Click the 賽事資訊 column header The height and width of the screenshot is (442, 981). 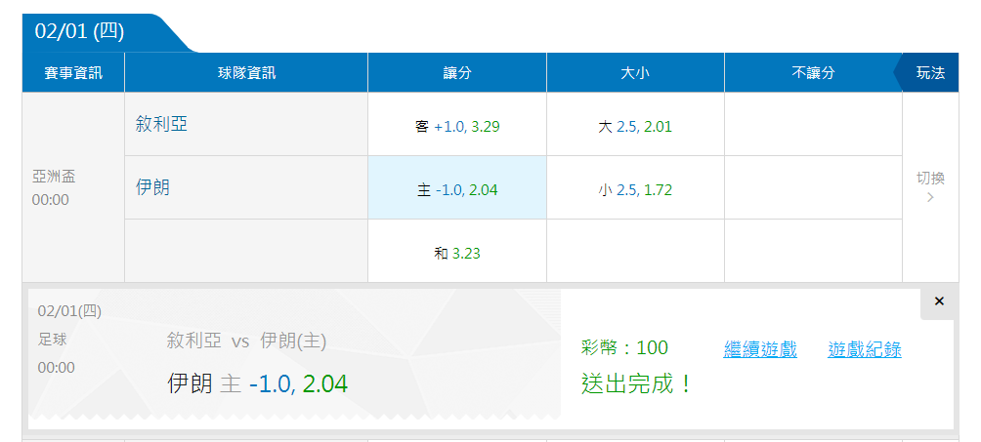pos(73,72)
